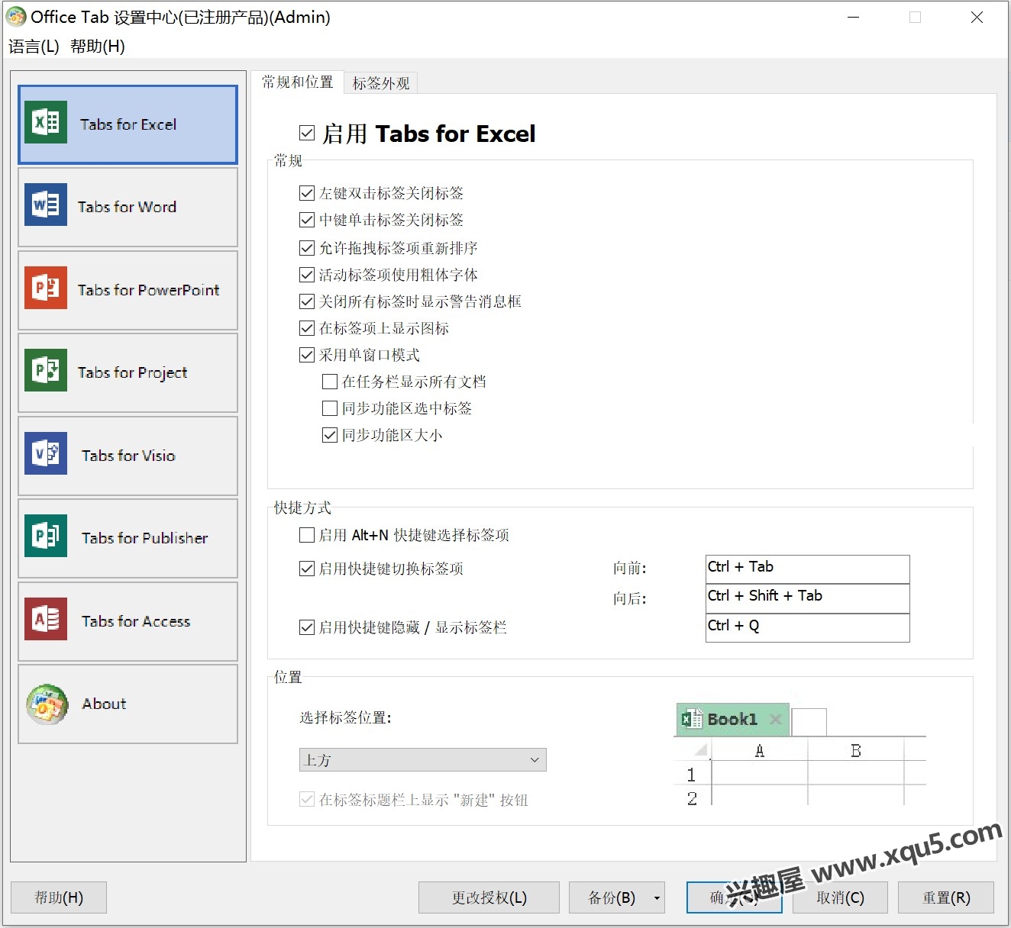This screenshot has width=1011, height=928.
Task: Toggle 活动标签项使用粗体字体 checkbox
Action: point(307,275)
